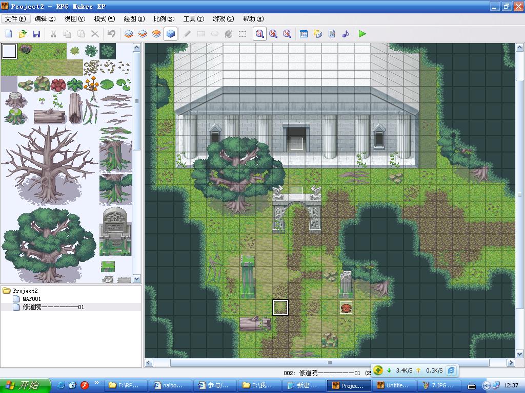Set map zoom to 1:2
525x393 pixels.
pyautogui.click(x=273, y=34)
